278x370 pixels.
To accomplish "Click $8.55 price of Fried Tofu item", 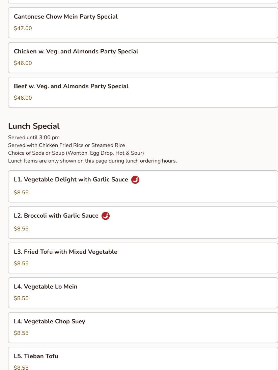I will (x=21, y=263).
